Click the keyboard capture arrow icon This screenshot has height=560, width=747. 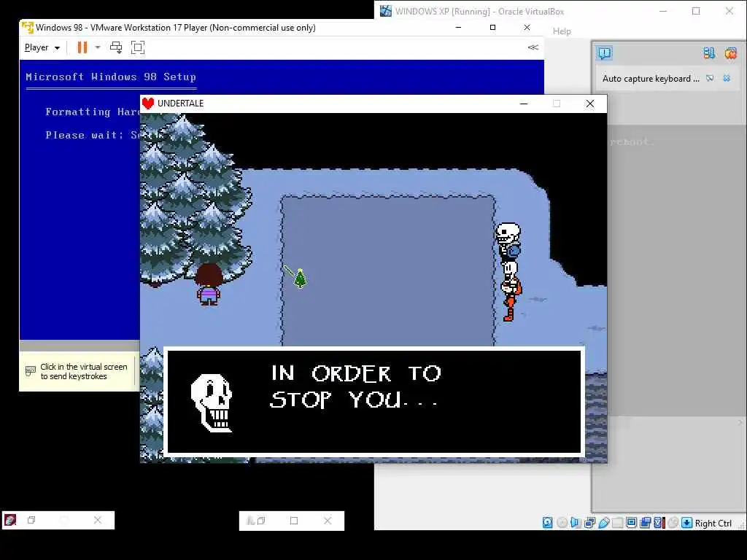pos(686,523)
